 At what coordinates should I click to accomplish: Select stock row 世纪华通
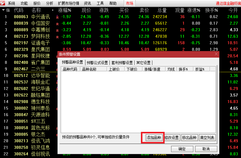pos(41,89)
